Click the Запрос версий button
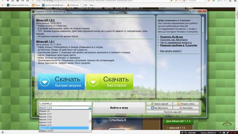 [160, 104]
